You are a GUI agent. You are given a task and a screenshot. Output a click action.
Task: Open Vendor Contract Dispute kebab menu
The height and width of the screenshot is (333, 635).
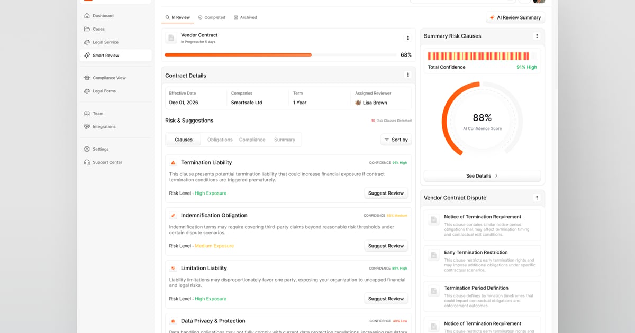tap(537, 198)
